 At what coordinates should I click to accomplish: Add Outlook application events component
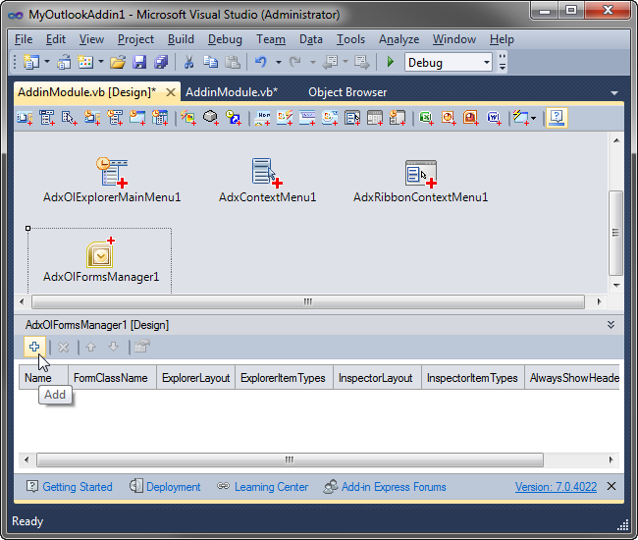click(x=449, y=118)
